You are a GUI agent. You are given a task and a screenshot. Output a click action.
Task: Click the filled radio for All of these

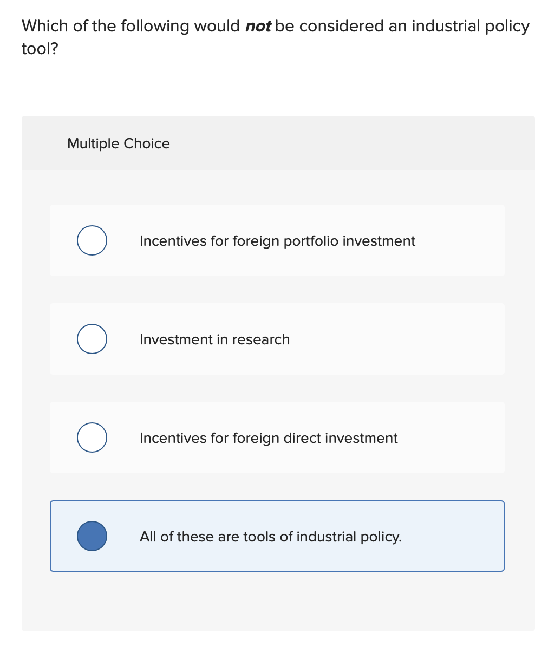92,536
